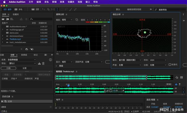Open the 声道 左侧 channel dropdown

tap(130, 65)
